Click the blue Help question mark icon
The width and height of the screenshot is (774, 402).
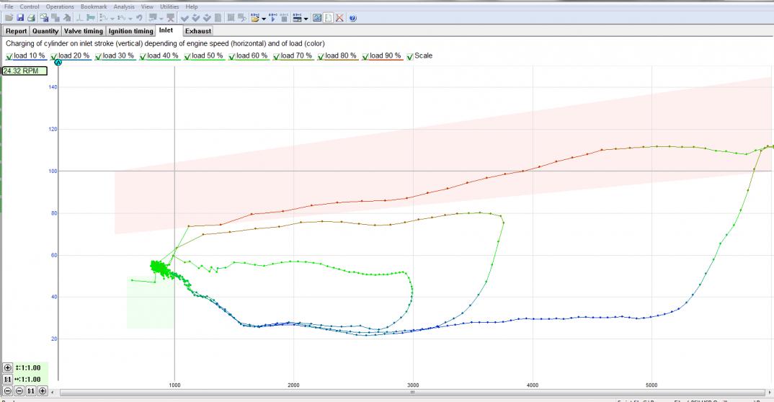click(x=352, y=17)
